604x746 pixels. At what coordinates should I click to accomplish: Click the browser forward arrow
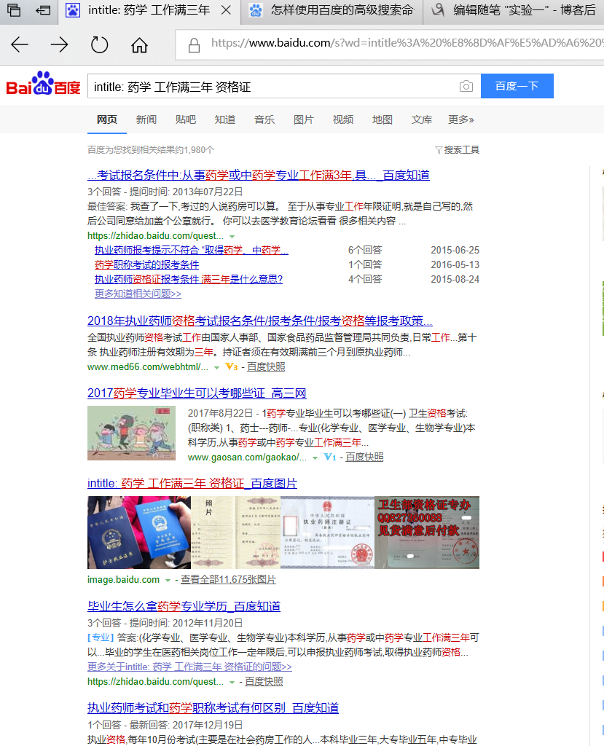60,44
